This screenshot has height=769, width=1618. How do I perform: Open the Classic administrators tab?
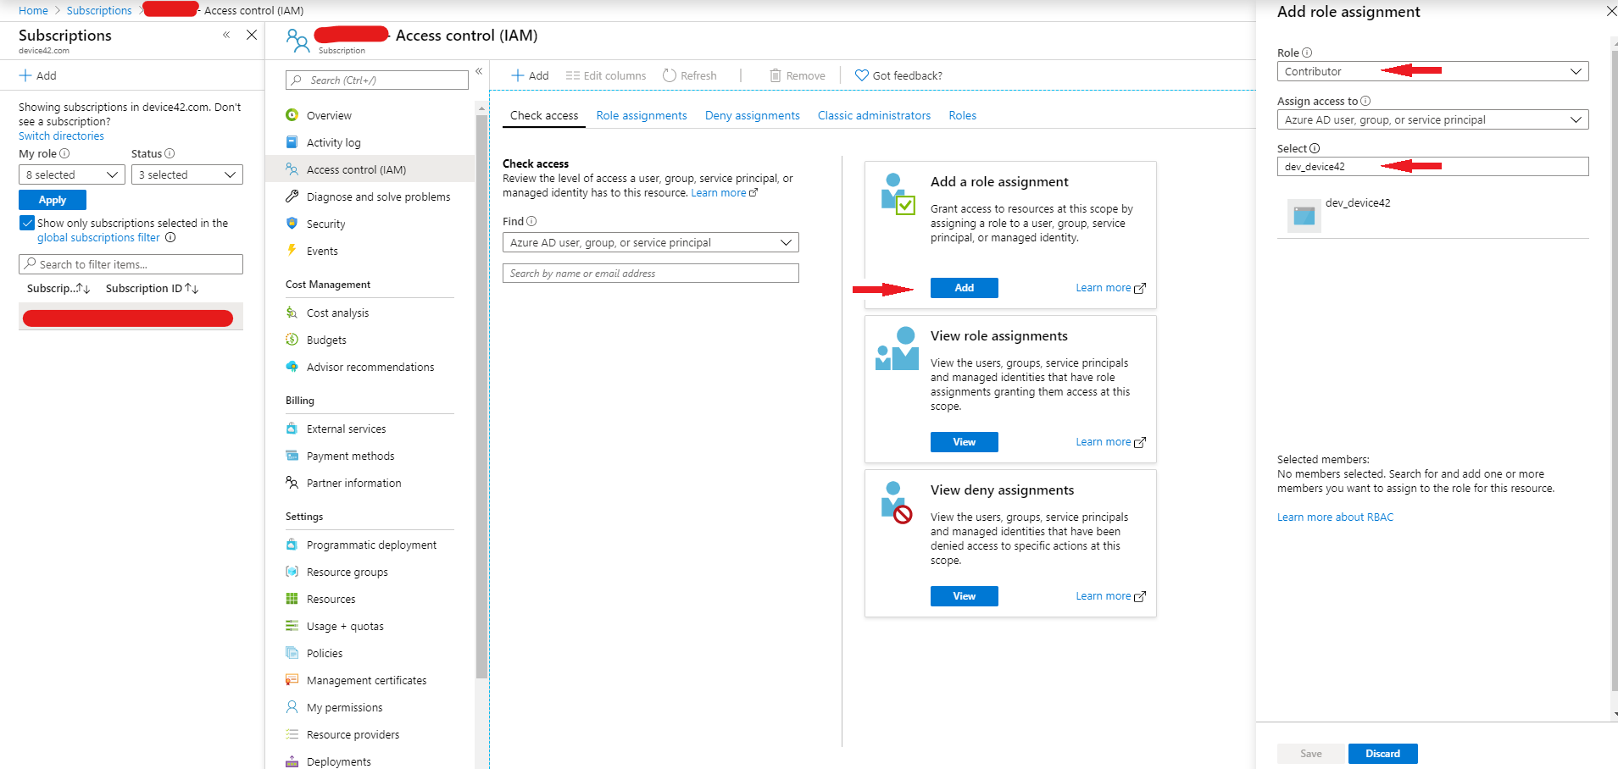[x=874, y=116]
